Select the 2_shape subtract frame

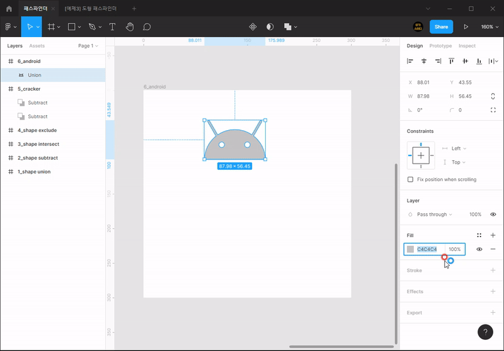[x=53, y=158]
